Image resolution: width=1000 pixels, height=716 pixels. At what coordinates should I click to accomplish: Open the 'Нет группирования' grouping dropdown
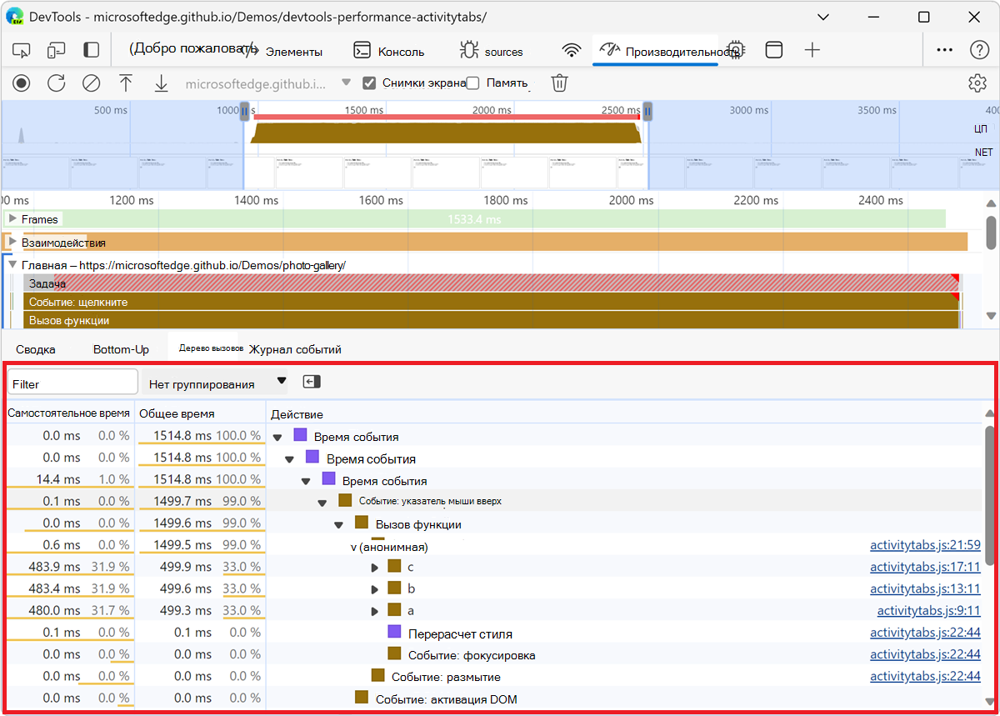point(214,383)
